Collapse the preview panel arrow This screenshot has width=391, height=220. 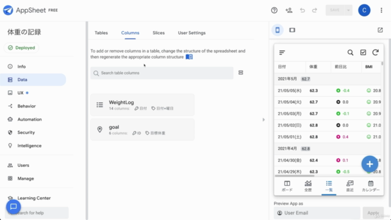(263, 120)
